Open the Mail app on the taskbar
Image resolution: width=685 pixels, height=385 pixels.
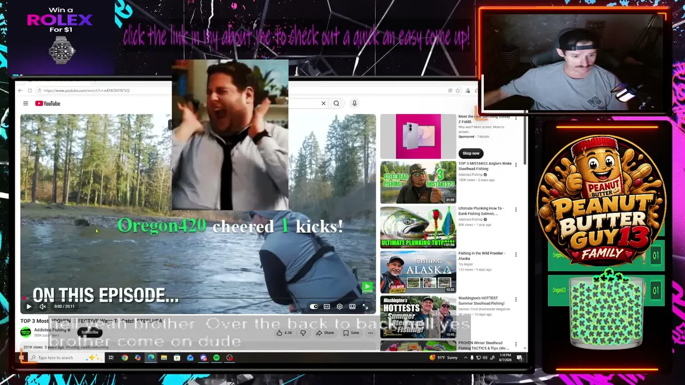tap(190, 358)
